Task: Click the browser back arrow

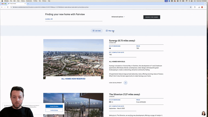Action: (2, 7)
